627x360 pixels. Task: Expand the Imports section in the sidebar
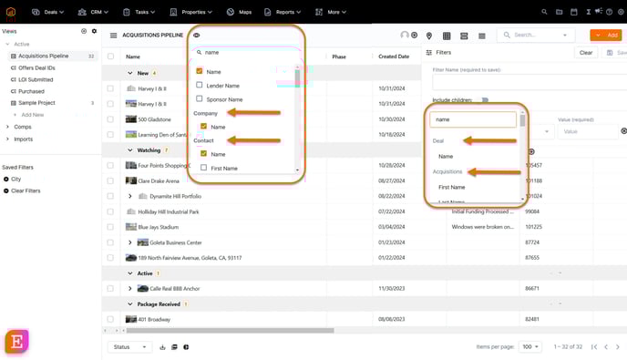[7, 139]
